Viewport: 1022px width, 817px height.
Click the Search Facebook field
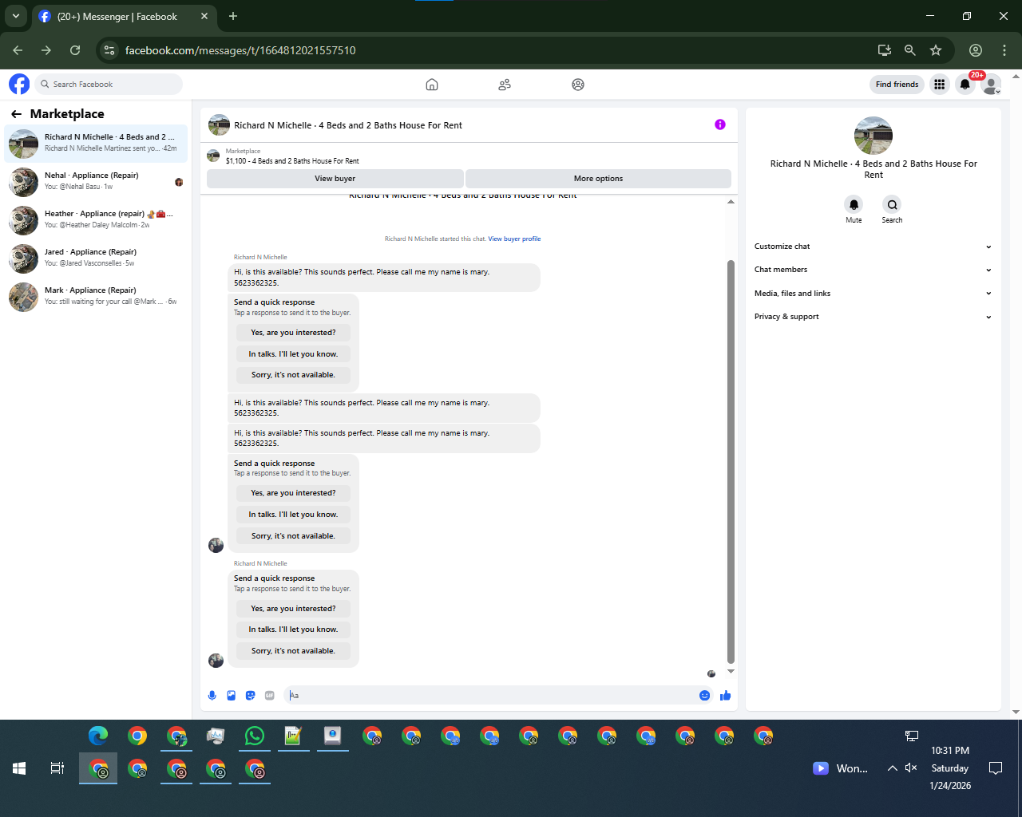click(108, 85)
